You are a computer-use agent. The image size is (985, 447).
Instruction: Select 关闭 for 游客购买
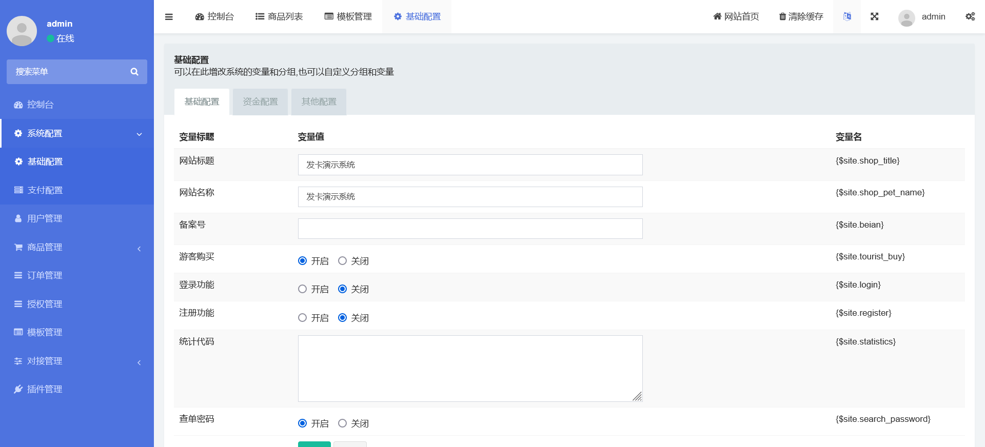click(x=342, y=261)
